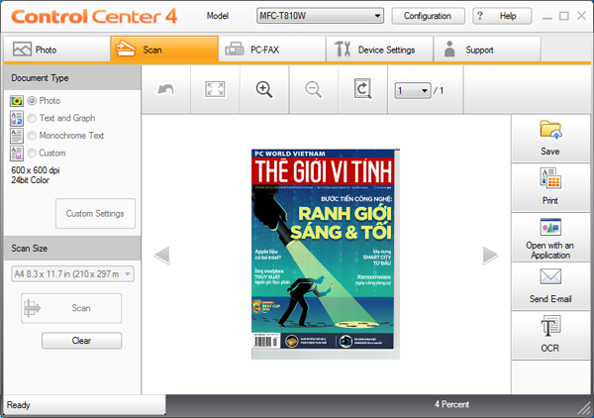Click the Save folder icon
Screen dimensions: 594x418
[x=550, y=130]
